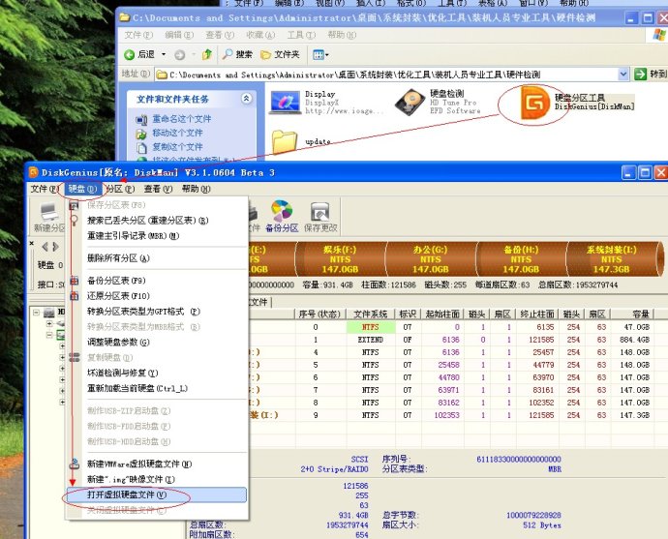Select the 娱乐(F:) partition block

click(340, 259)
